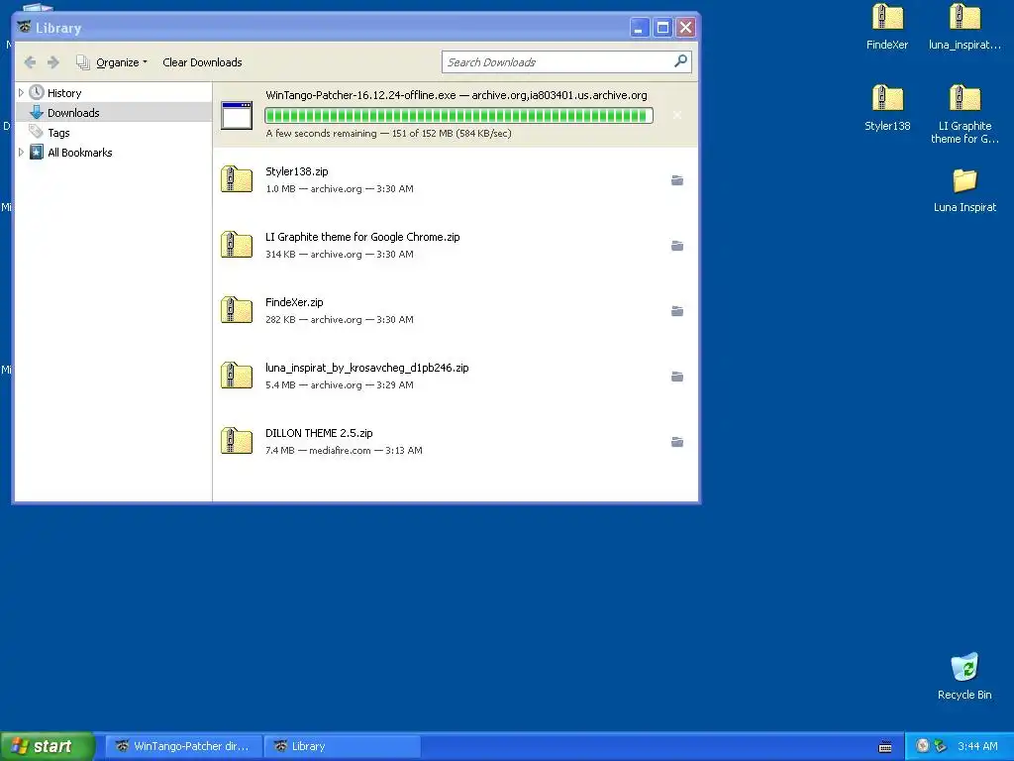The width and height of the screenshot is (1014, 761).
Task: Click the DILLON THEME 2.5.zip archive icon
Action: (237, 441)
